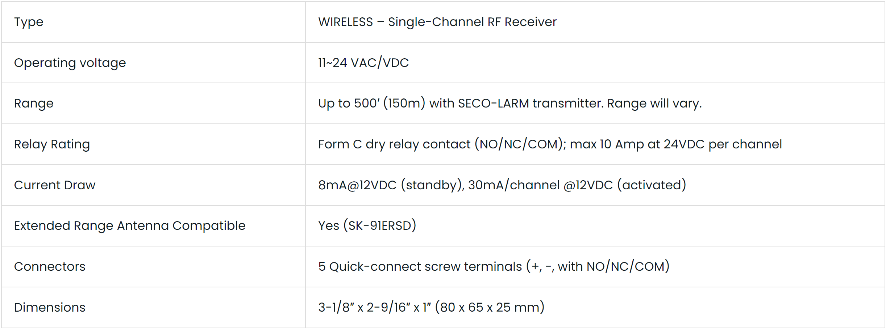Click "5 Quick-connect screw terminals" text
The height and width of the screenshot is (329, 886).
click(420, 267)
